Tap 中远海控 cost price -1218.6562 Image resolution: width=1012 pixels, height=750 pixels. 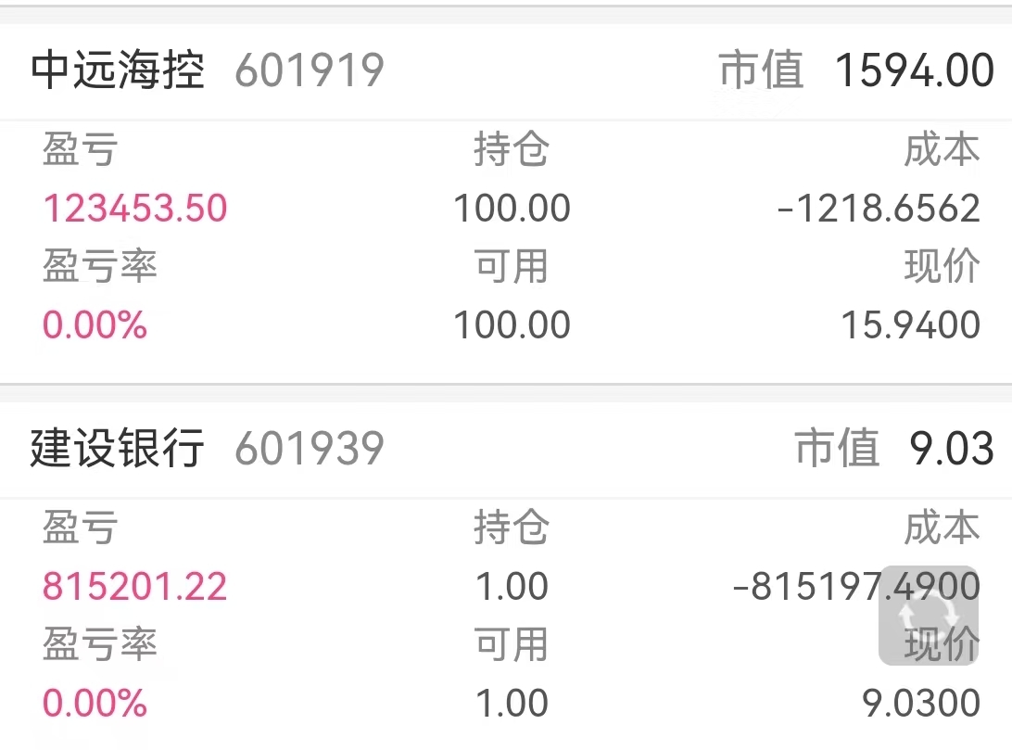879,209
